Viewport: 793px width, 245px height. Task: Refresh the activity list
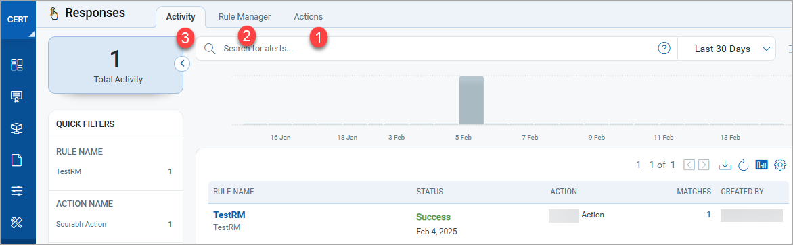(743, 164)
